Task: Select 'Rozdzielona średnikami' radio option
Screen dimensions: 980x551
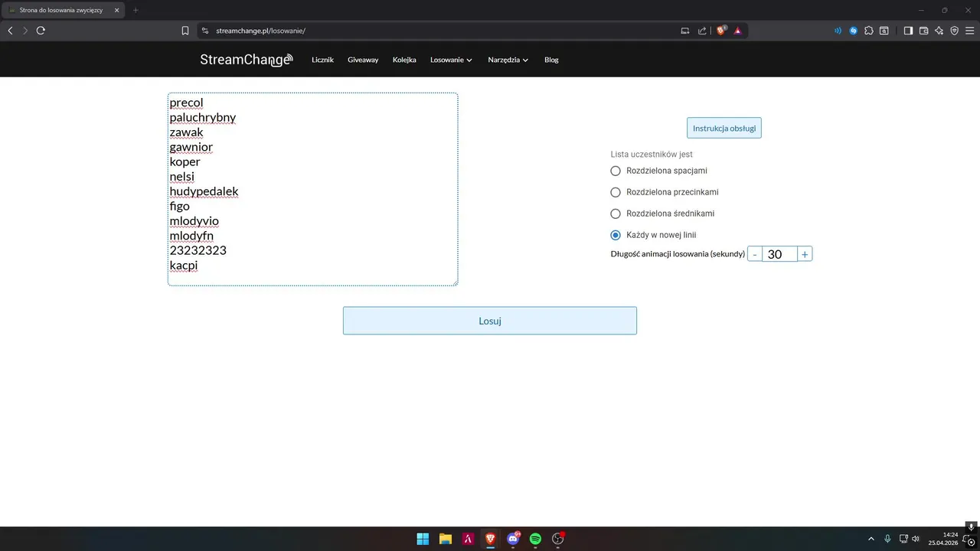Action: pyautogui.click(x=616, y=214)
